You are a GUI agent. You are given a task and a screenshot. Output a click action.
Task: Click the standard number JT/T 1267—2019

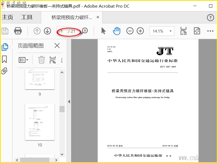tap(168, 67)
